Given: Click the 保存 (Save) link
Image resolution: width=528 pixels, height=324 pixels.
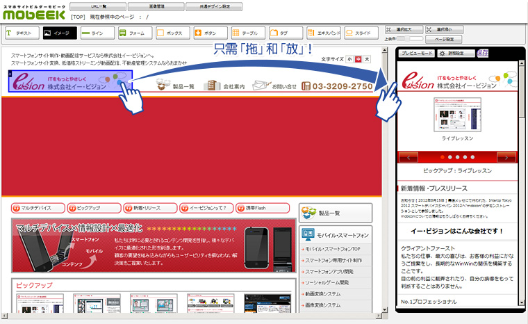Looking at the screenshot, I should [483, 53].
